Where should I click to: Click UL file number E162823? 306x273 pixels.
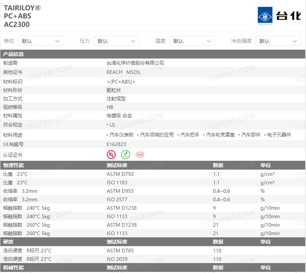coord(116,144)
